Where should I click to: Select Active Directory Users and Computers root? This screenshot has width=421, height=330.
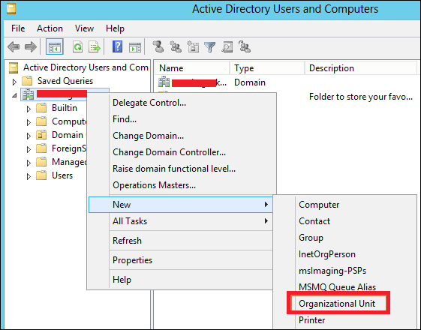(86, 67)
